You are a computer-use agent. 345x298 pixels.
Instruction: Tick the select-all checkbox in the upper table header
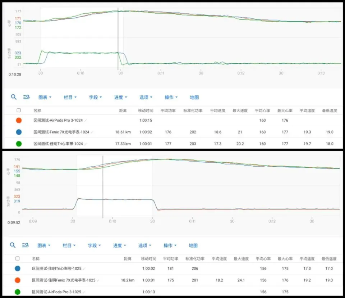tap(19, 110)
